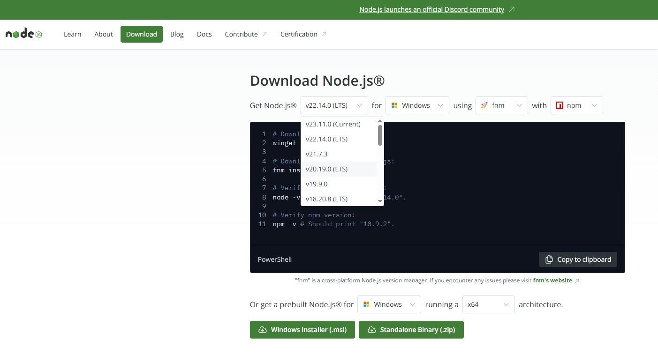Click the copy icon on Copy to clipboard button
This screenshot has width=658, height=354.
(x=549, y=259)
